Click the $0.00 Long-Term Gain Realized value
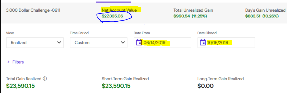287x93 pixels. coord(205,86)
